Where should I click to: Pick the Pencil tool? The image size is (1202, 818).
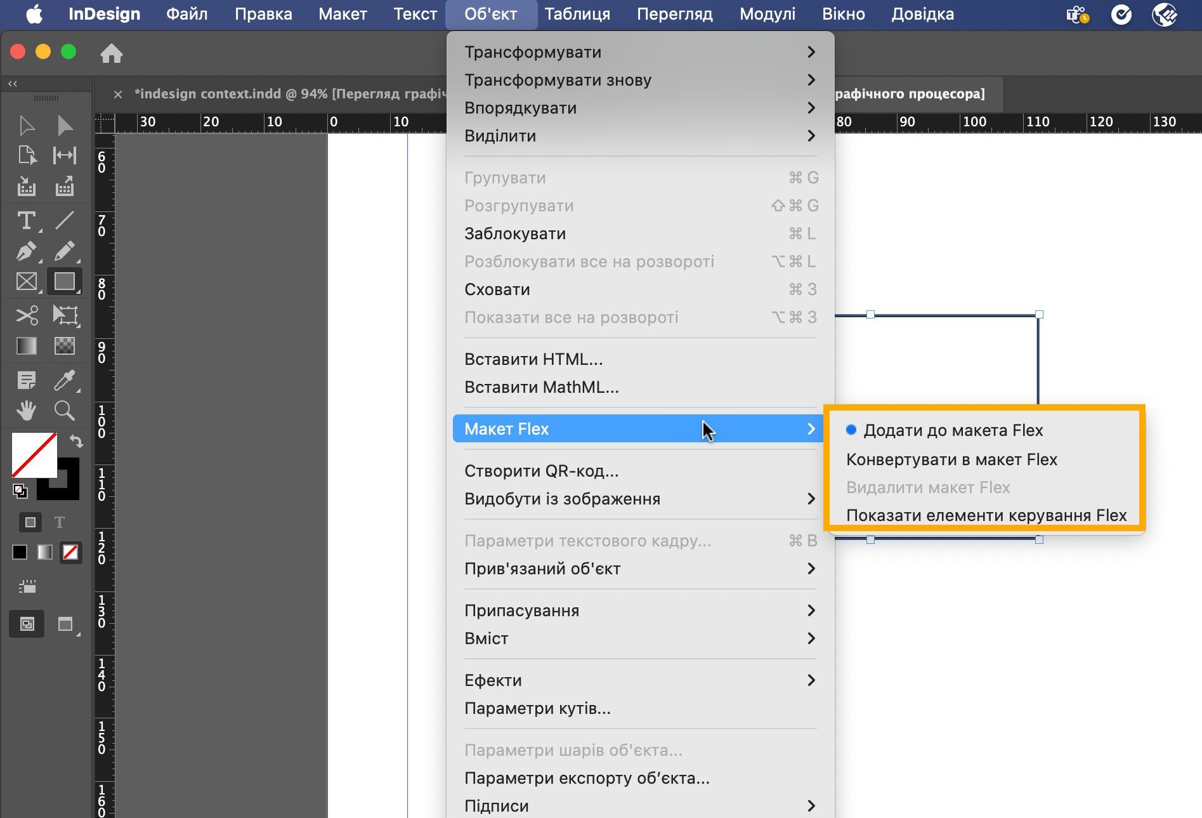(65, 251)
